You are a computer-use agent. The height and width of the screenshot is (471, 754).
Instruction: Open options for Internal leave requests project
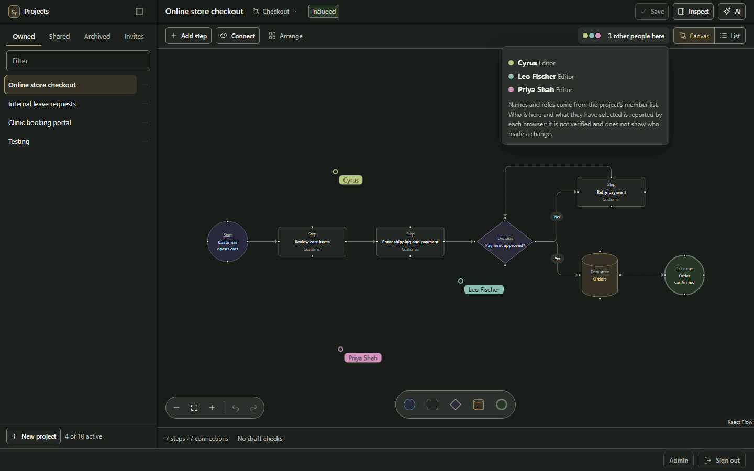(x=145, y=104)
